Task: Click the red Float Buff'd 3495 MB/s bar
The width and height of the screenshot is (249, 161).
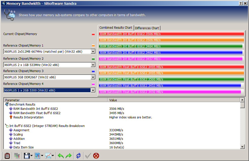Action: point(171,67)
